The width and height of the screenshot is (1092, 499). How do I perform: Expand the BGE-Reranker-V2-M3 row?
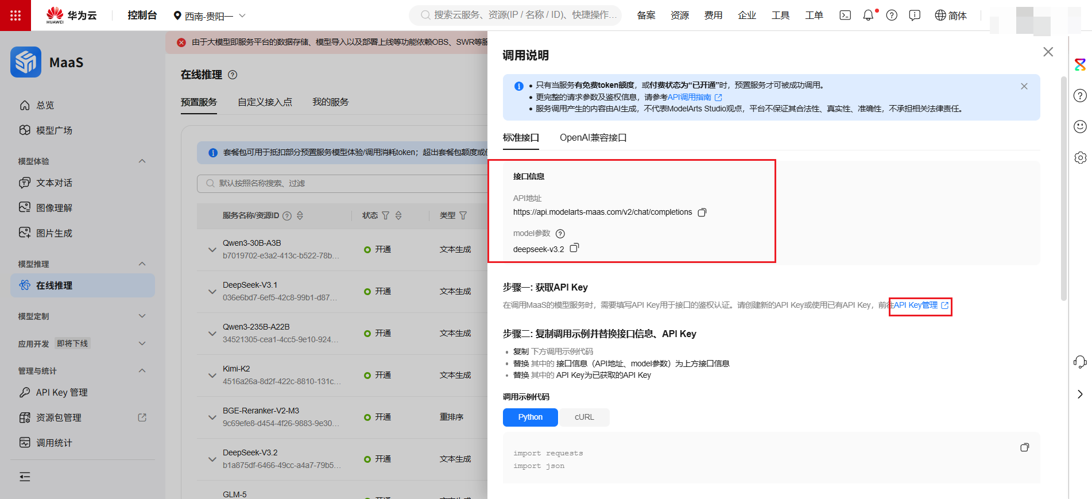click(212, 417)
